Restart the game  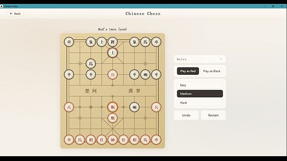(213, 115)
